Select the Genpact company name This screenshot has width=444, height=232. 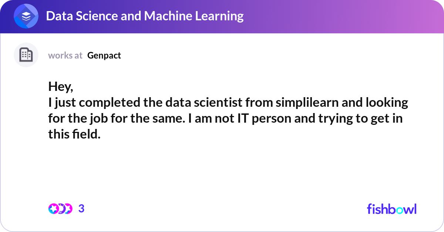104,55
